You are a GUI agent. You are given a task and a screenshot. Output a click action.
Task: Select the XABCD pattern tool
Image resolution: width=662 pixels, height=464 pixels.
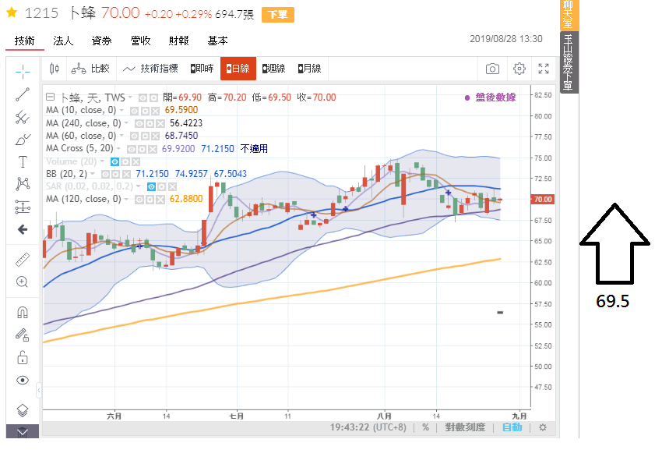point(23,184)
